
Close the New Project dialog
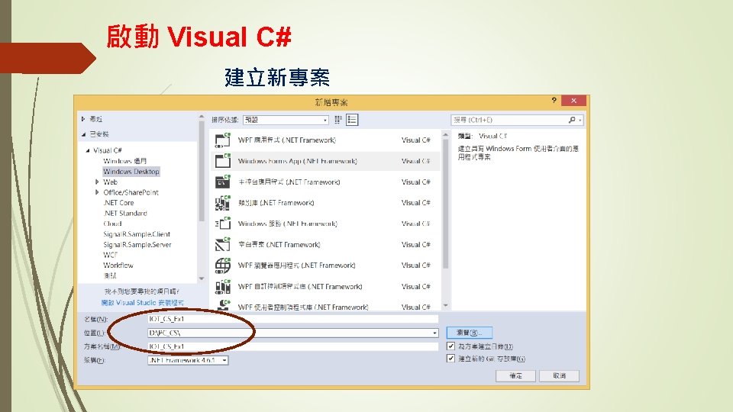click(x=573, y=101)
